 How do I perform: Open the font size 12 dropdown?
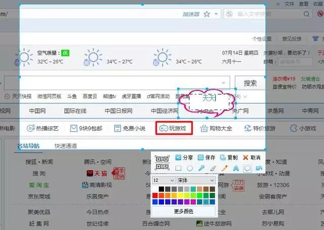click(164, 180)
